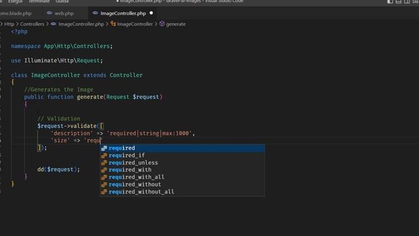Click the unsaved dot on ImageController.php tab
Viewport: 419px width, 236px height.
coord(151,13)
